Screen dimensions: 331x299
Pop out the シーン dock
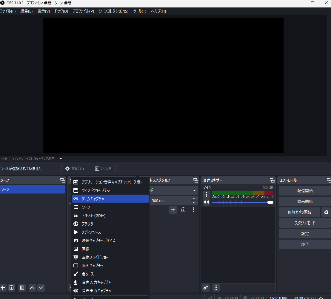point(63,180)
